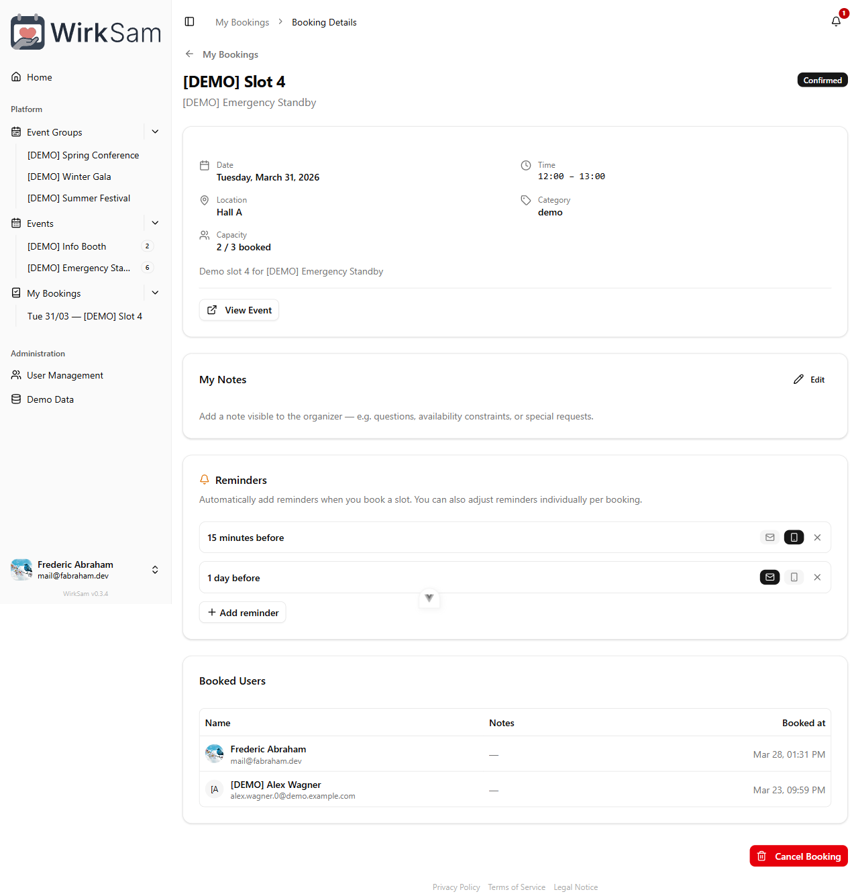The height and width of the screenshot is (896, 852).
Task: Click Tuesday, March 31, 2026 date value
Action: tap(268, 177)
